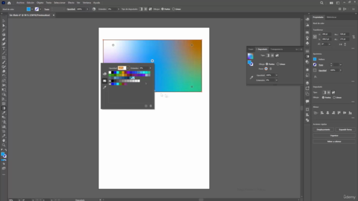The width and height of the screenshot is (358, 201).
Task: Open Opacidad link in Apariencia section
Action: (x=322, y=71)
